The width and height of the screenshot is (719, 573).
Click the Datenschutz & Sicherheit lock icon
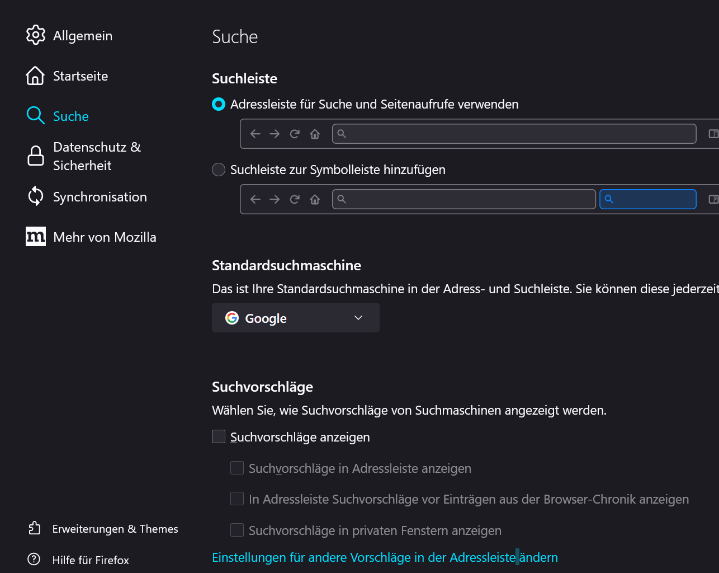click(x=35, y=156)
